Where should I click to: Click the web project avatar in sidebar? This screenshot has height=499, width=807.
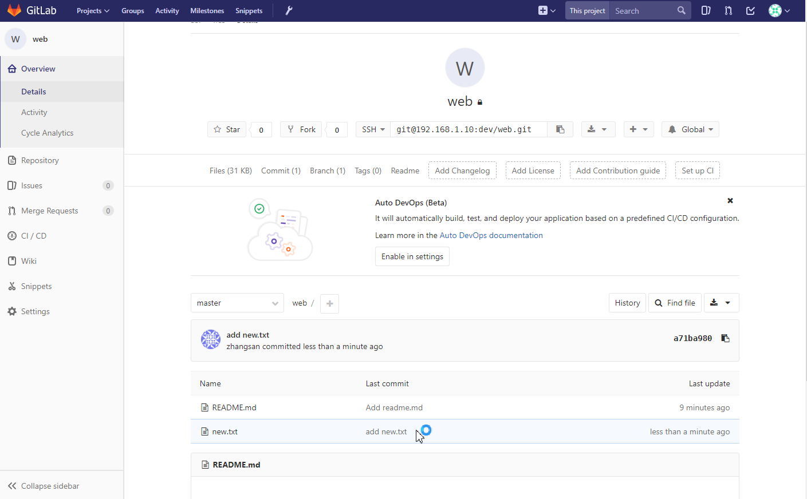point(15,39)
